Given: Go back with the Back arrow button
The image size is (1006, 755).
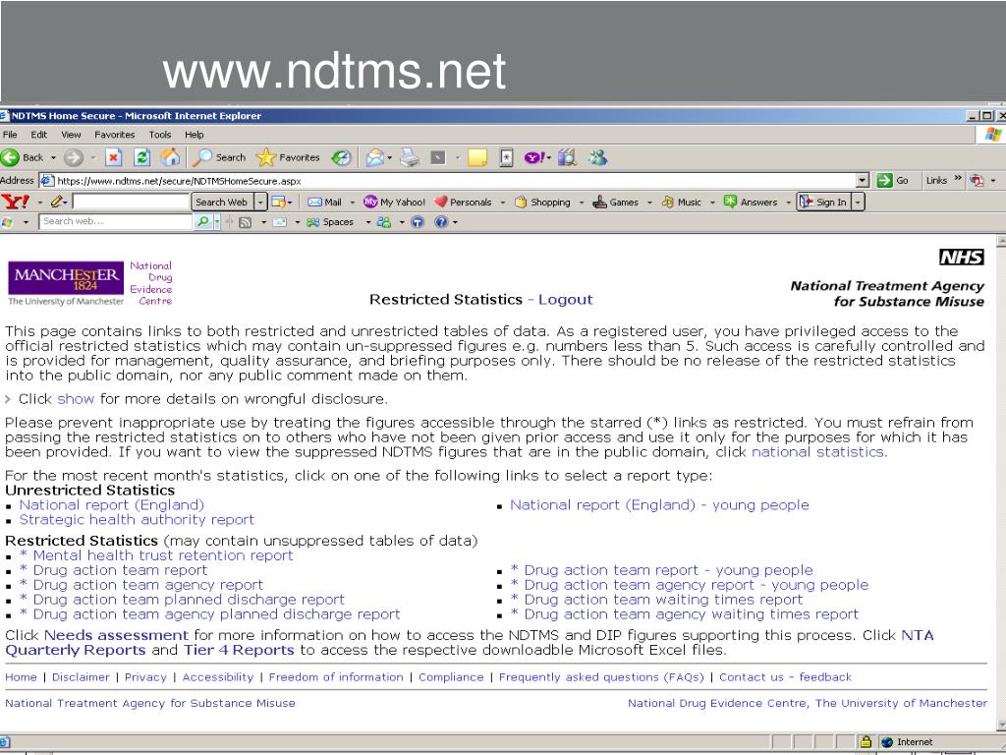Looking at the screenshot, I should pos(23,158).
